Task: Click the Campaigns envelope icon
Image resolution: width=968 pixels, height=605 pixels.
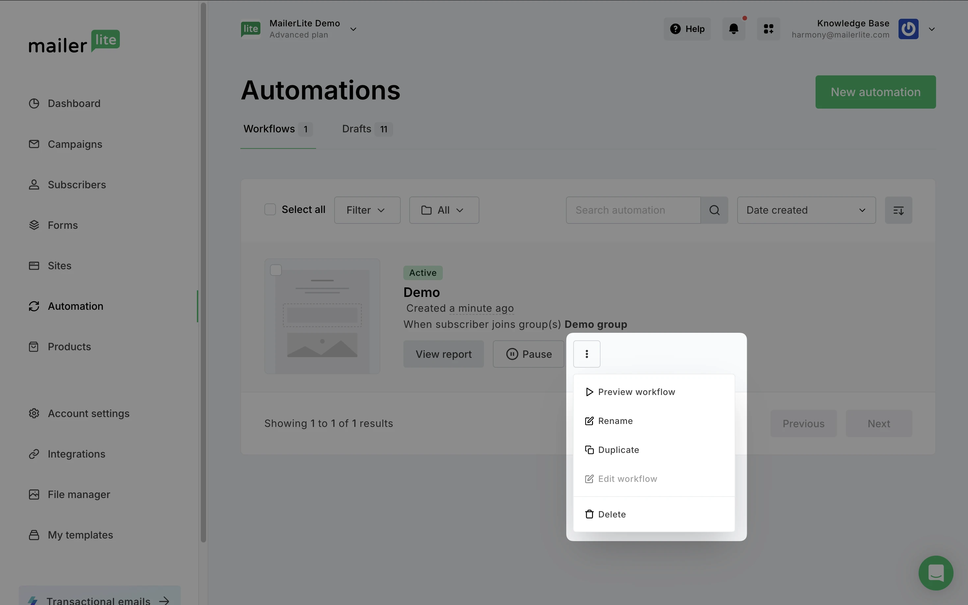Action: 34,144
